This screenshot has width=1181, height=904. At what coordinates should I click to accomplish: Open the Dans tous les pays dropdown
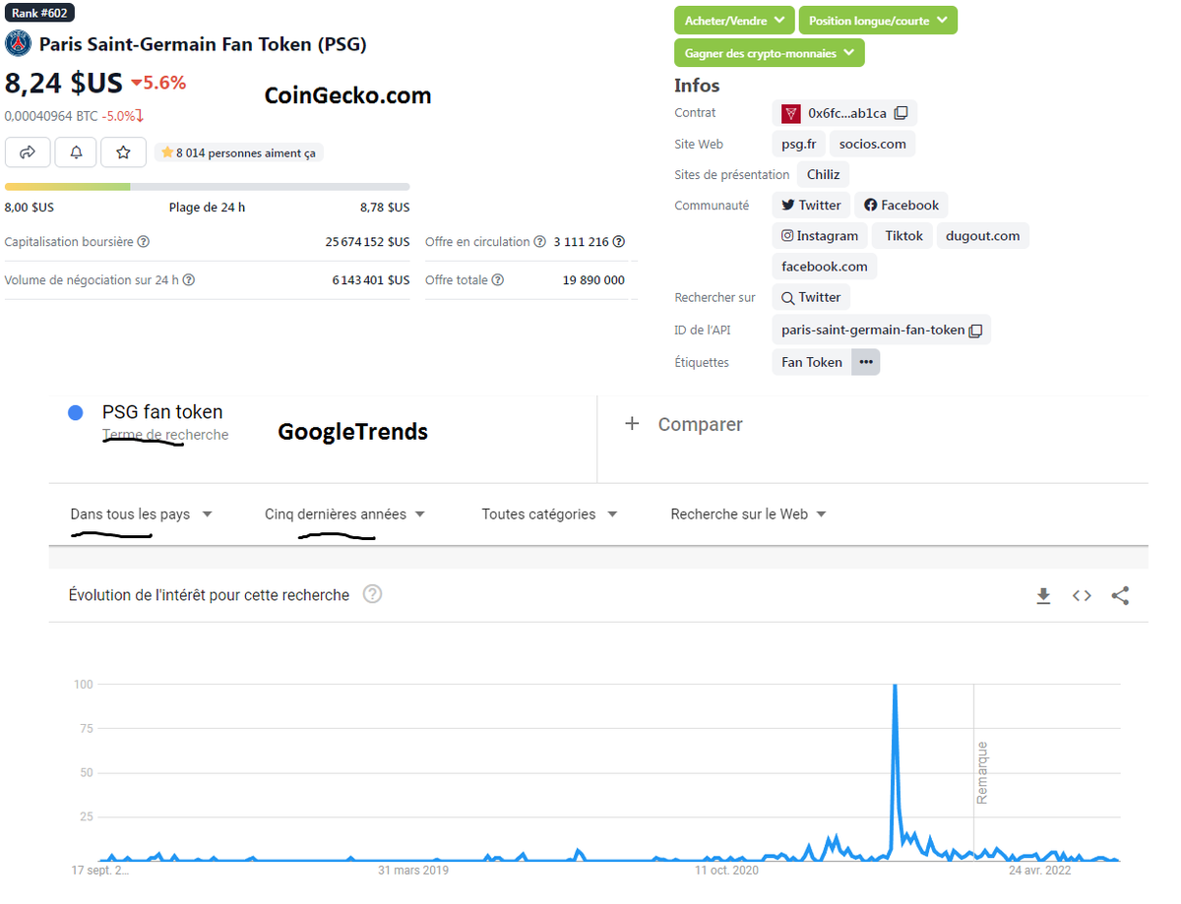click(x=142, y=514)
